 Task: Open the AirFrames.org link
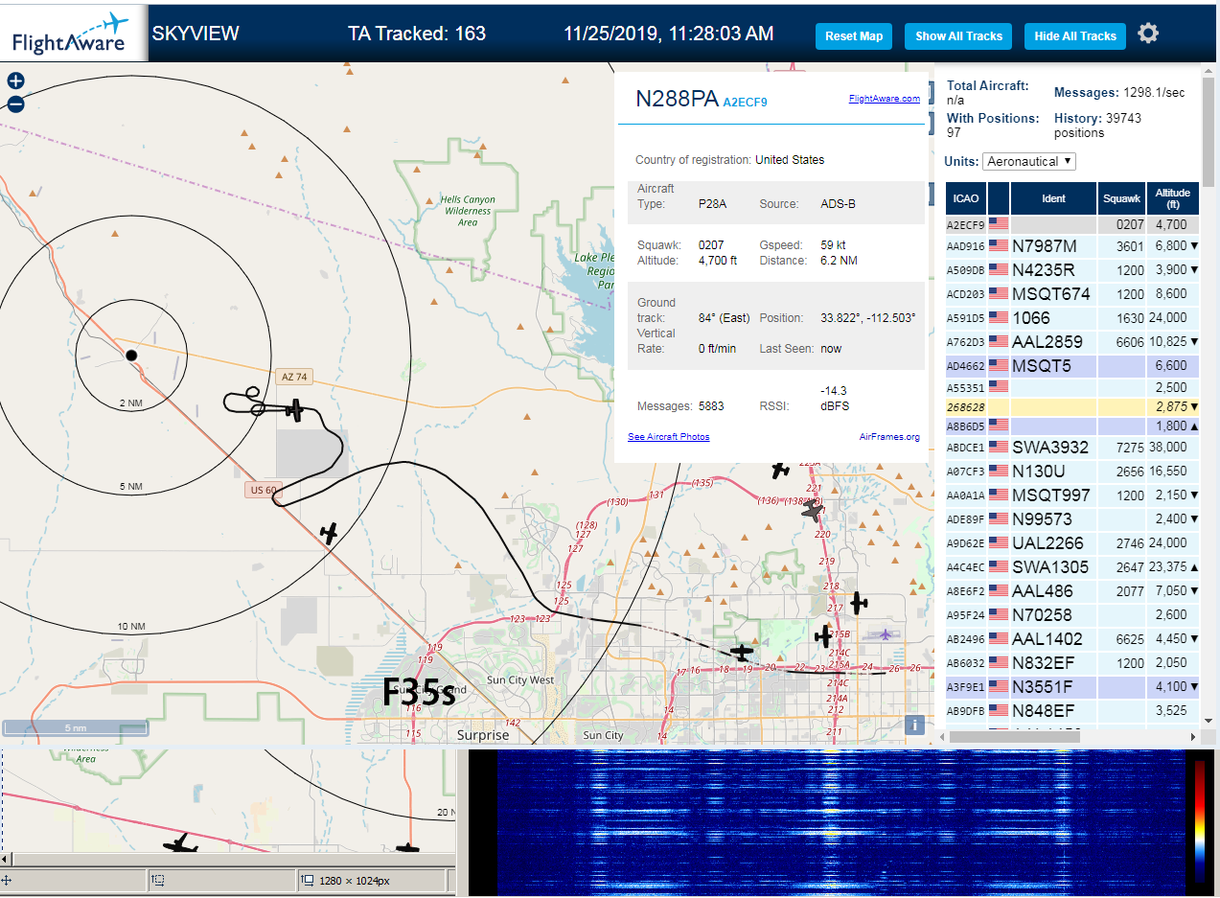889,437
